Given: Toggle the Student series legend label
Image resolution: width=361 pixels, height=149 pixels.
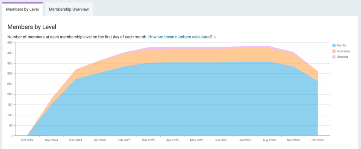Looking at the screenshot, I should [x=343, y=57].
